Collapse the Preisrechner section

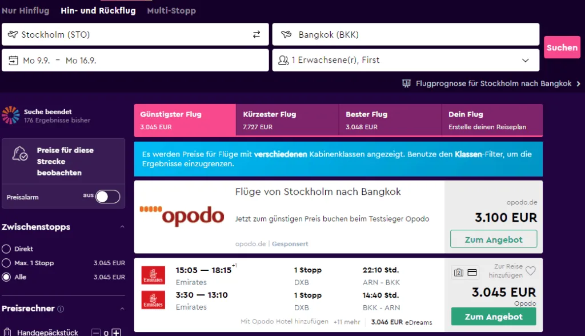point(122,309)
